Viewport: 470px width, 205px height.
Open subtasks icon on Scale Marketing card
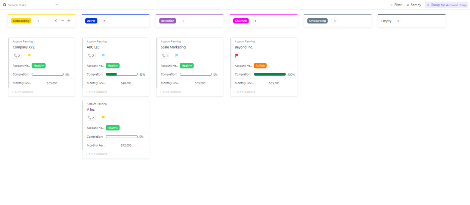[x=165, y=56]
